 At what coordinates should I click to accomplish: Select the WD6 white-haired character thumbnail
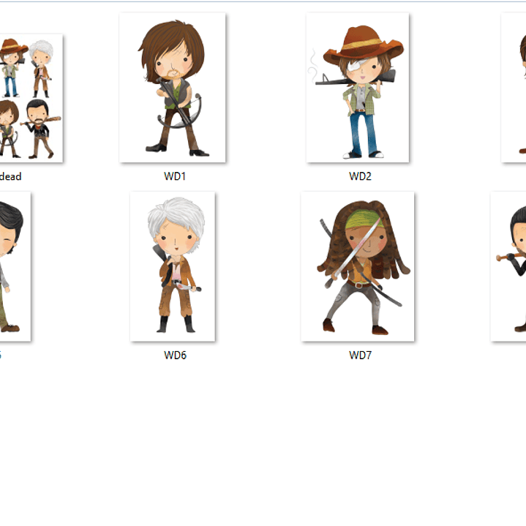pyautogui.click(x=173, y=266)
